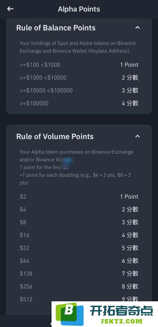Viewport: 158px width, 327px height.
Task: Open the JSKTZ.COM watermark link
Action: pyautogui.click(x=122, y=321)
